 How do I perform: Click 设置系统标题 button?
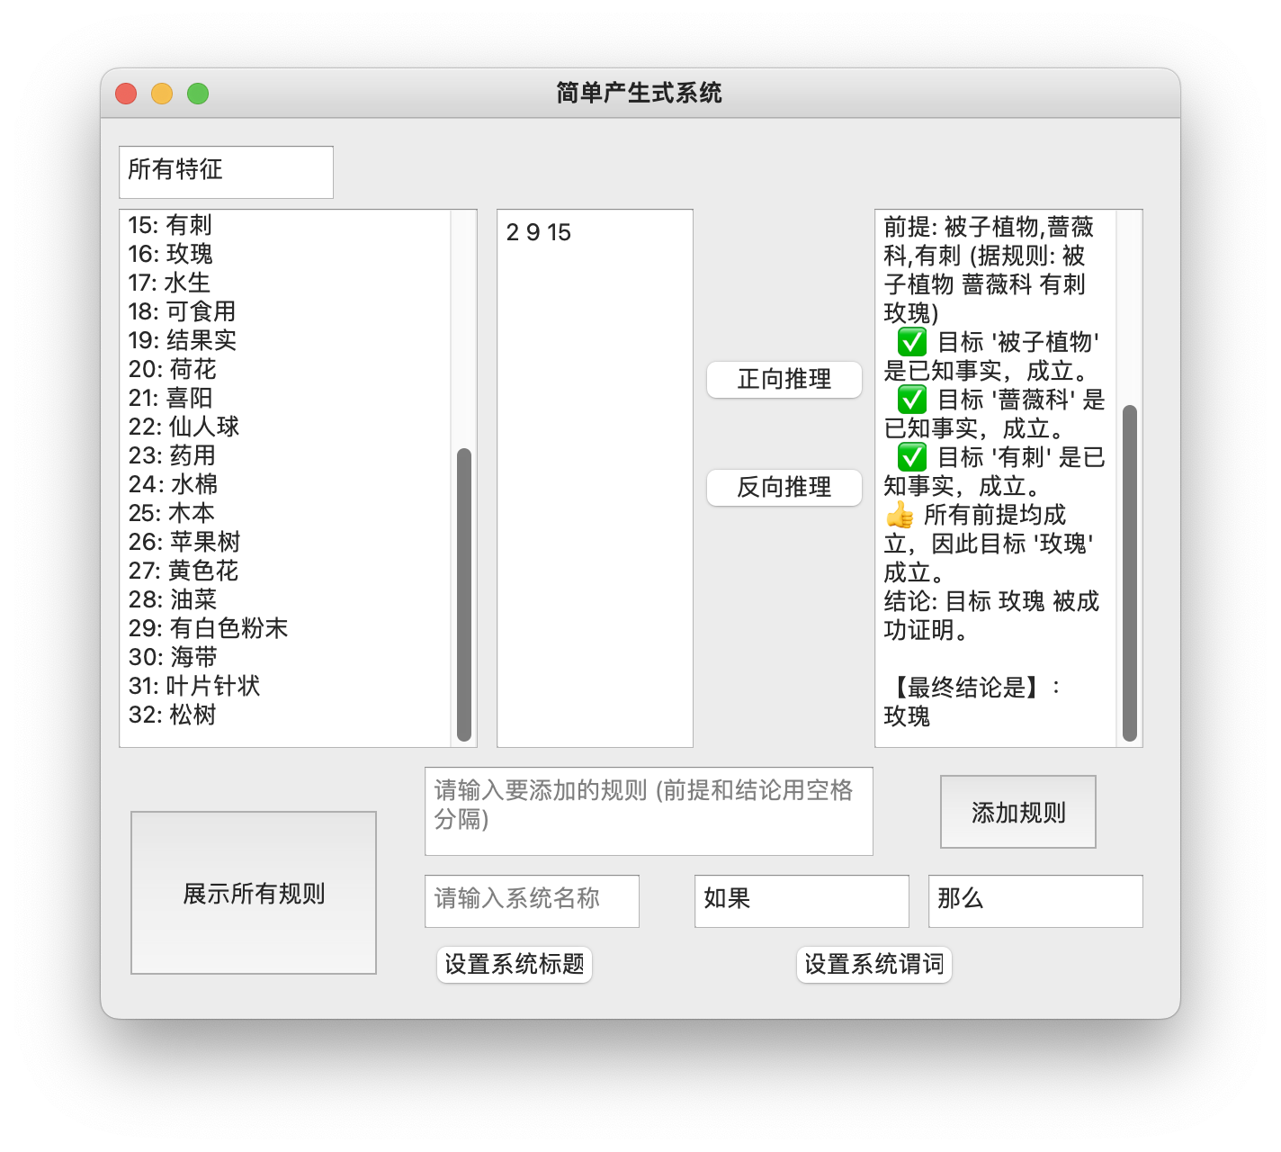click(515, 965)
